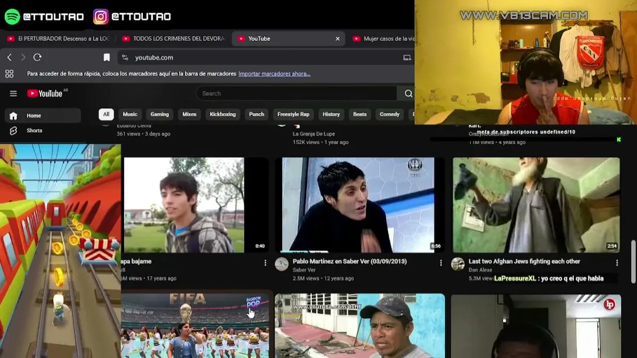Open options menu for Afghan Jews video
Image resolution: width=637 pixels, height=358 pixels.
(x=617, y=263)
